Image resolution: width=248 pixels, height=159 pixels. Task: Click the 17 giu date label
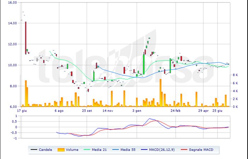pos(22,111)
